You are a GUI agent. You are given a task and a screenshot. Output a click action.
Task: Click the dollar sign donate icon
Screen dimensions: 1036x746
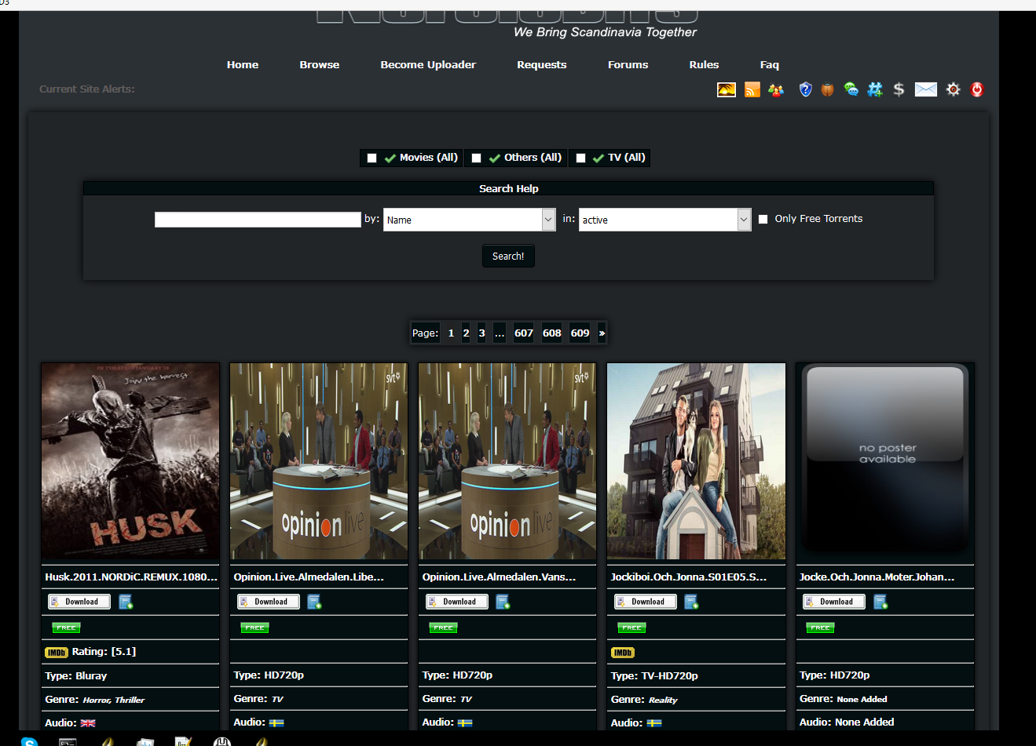pyautogui.click(x=899, y=89)
